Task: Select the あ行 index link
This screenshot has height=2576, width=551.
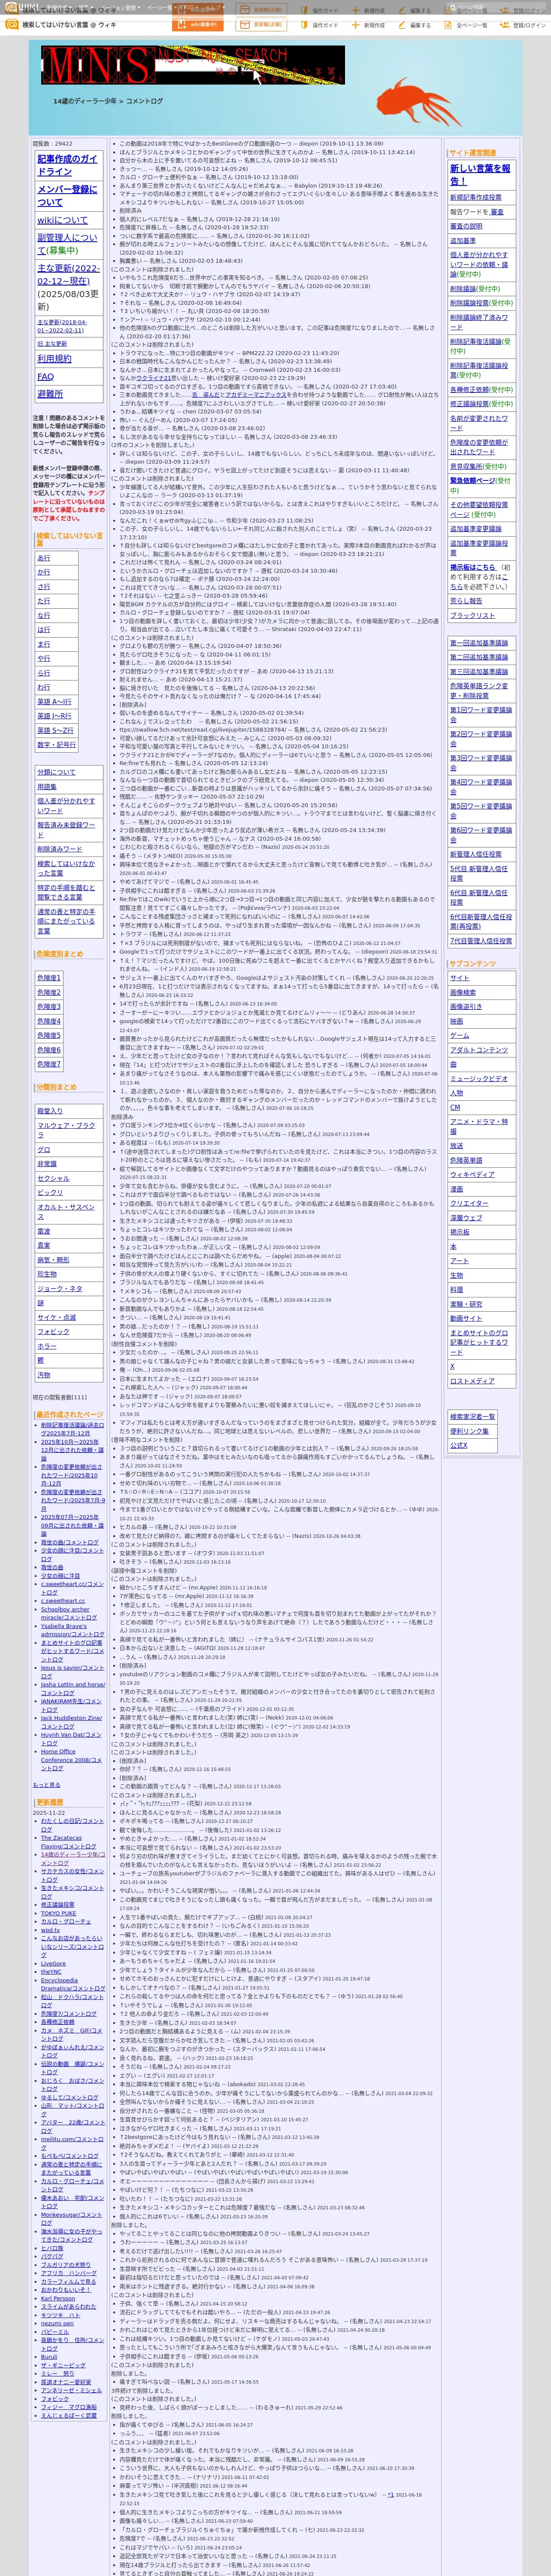Action: click(x=44, y=558)
